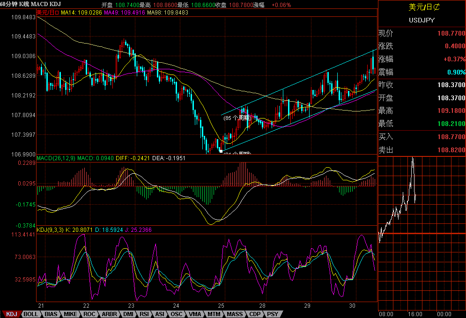Image resolution: width=466 pixels, height=318 pixels.
Task: Select the ARBR indicator
Action: pyautogui.click(x=109, y=314)
